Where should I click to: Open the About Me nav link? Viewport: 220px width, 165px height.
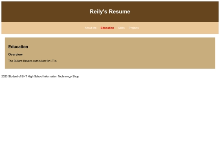[x=90, y=28]
